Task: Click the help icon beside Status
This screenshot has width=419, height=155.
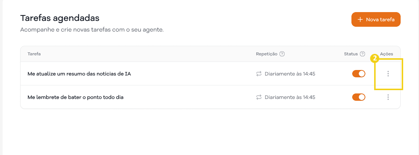Action: click(x=362, y=54)
